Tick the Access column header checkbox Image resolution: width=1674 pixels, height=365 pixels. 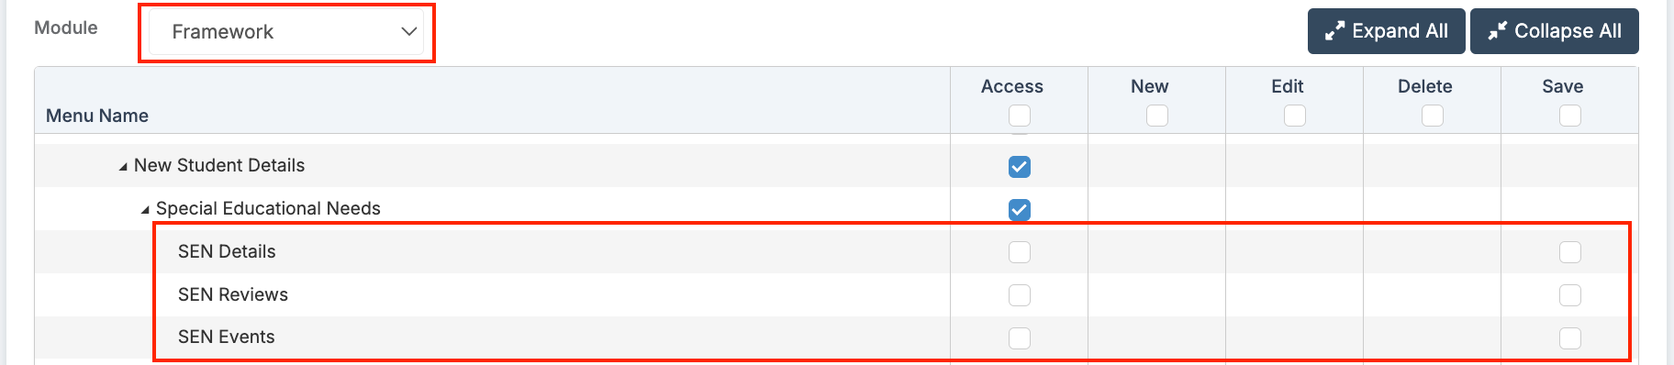coord(1020,116)
